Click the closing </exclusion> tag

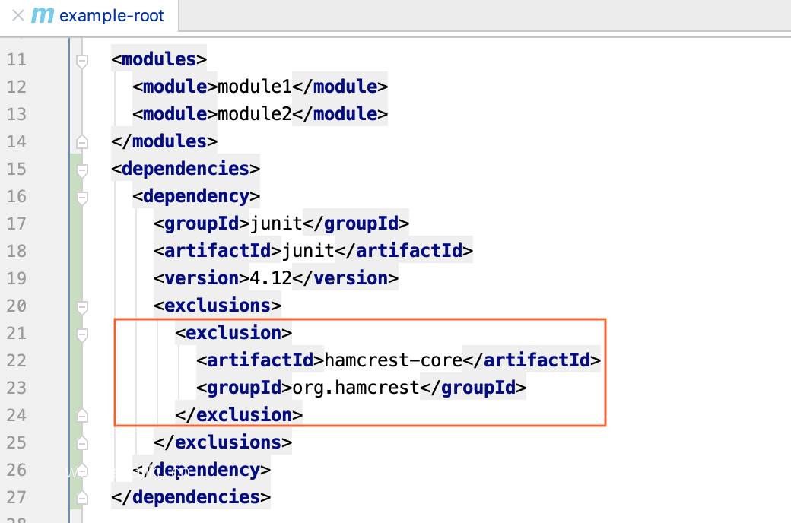click(x=239, y=414)
